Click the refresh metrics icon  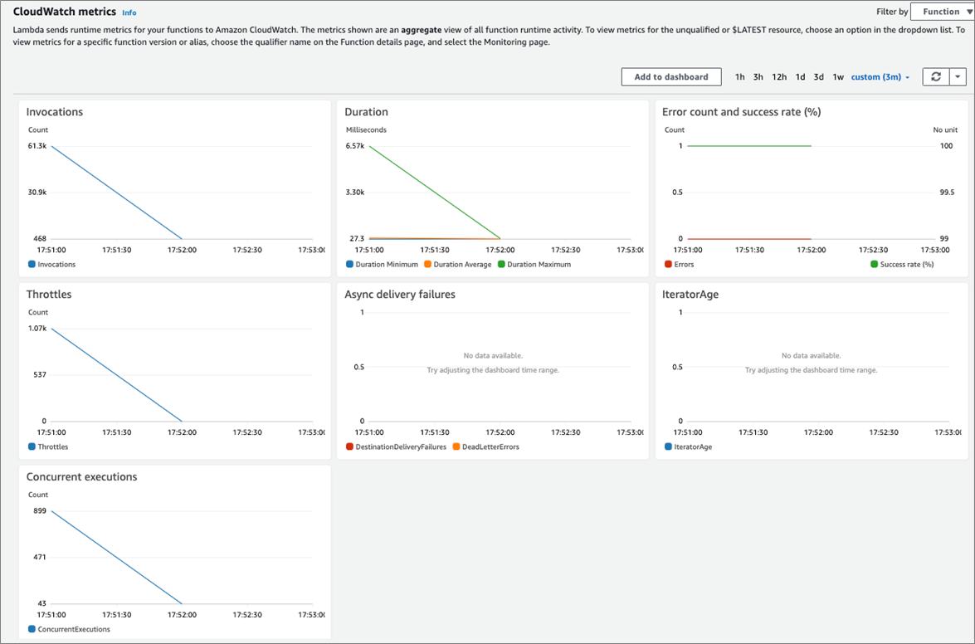click(x=936, y=77)
